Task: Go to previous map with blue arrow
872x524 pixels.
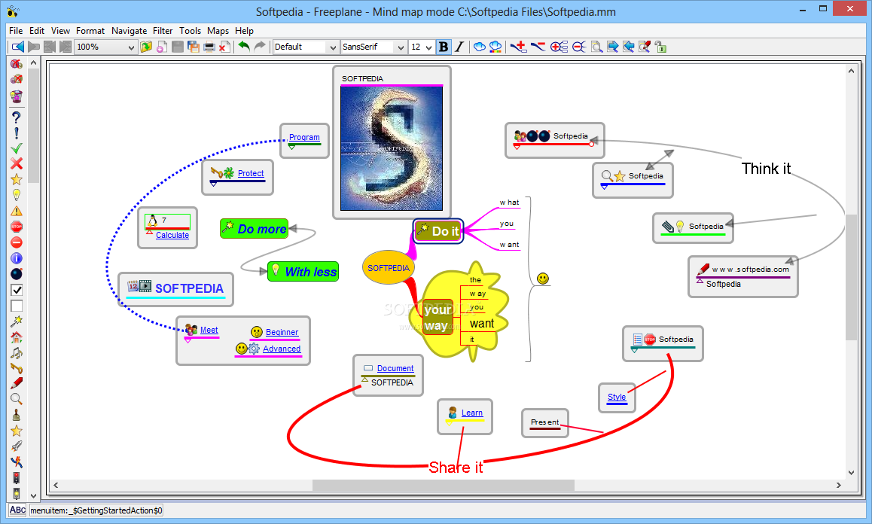Action: pyautogui.click(x=18, y=47)
